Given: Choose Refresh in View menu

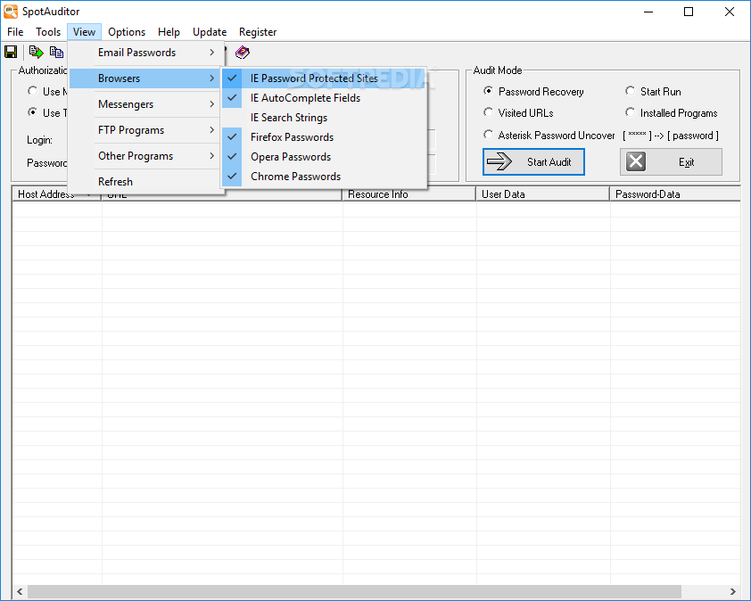Looking at the screenshot, I should click(x=146, y=182).
